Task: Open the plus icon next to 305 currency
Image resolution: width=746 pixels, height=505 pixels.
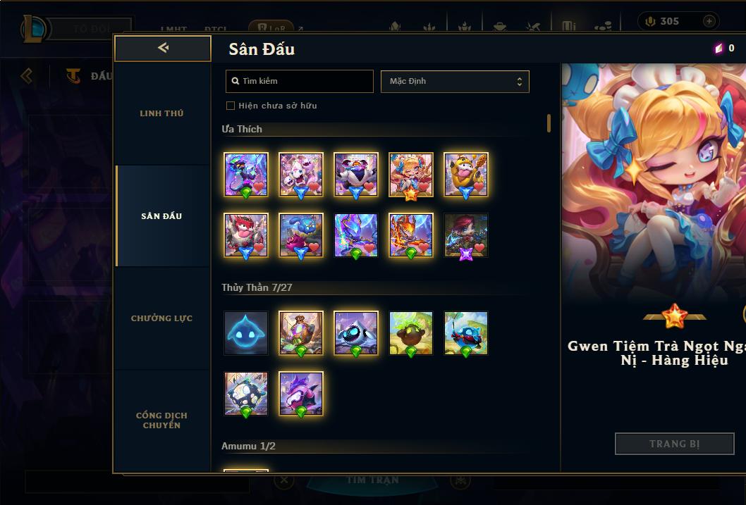Action: click(x=709, y=21)
